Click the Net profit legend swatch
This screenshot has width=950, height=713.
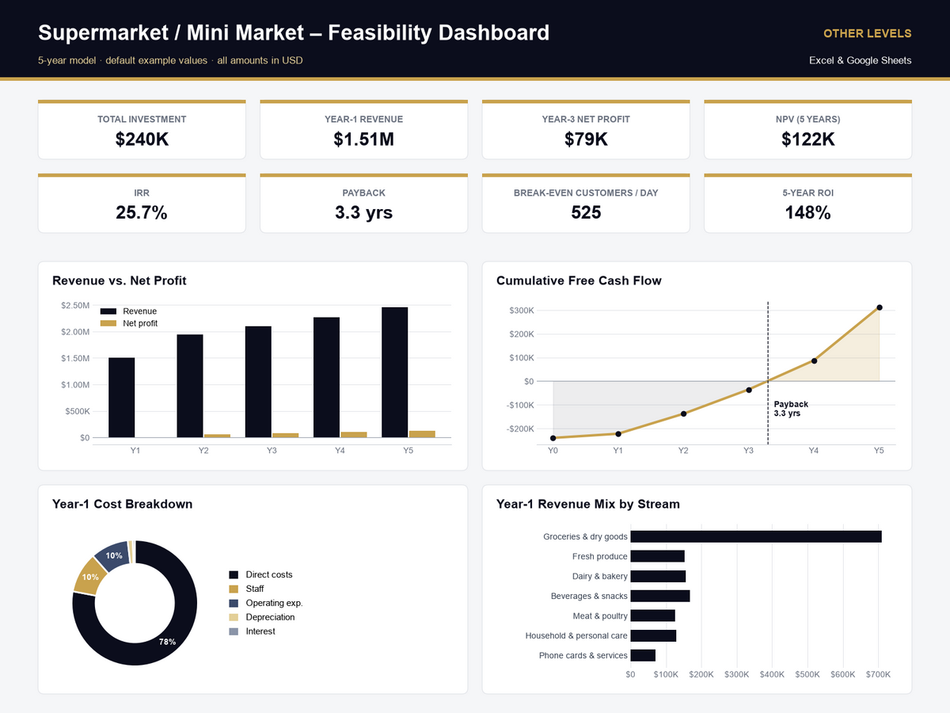108,323
